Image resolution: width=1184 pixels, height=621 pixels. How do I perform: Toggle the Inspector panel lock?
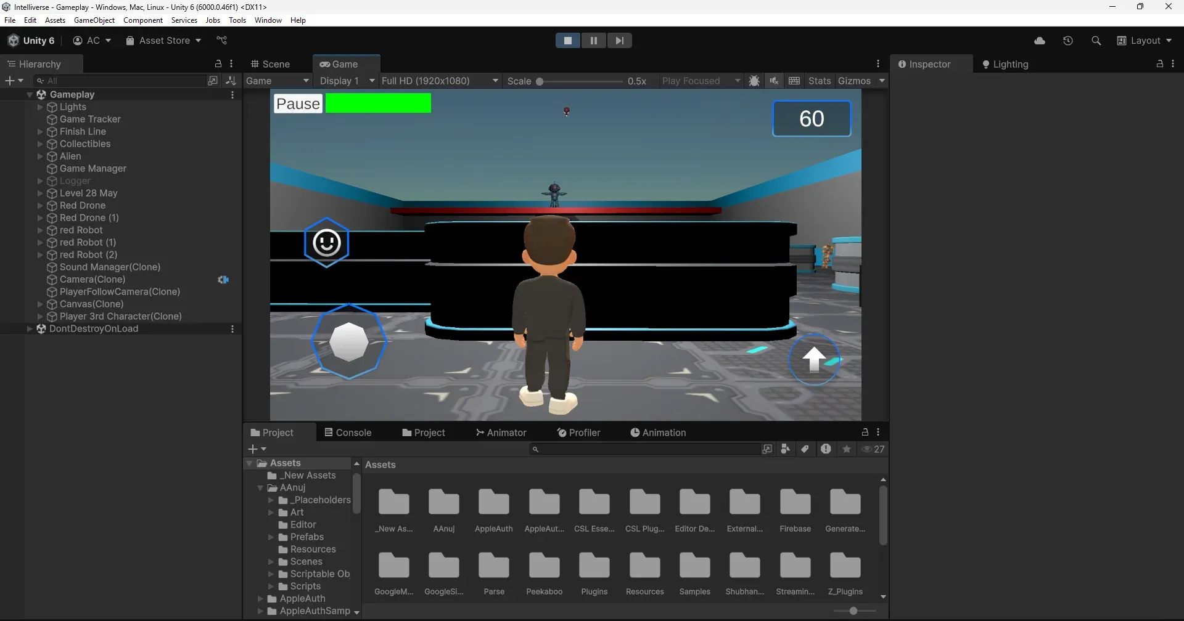(1160, 63)
